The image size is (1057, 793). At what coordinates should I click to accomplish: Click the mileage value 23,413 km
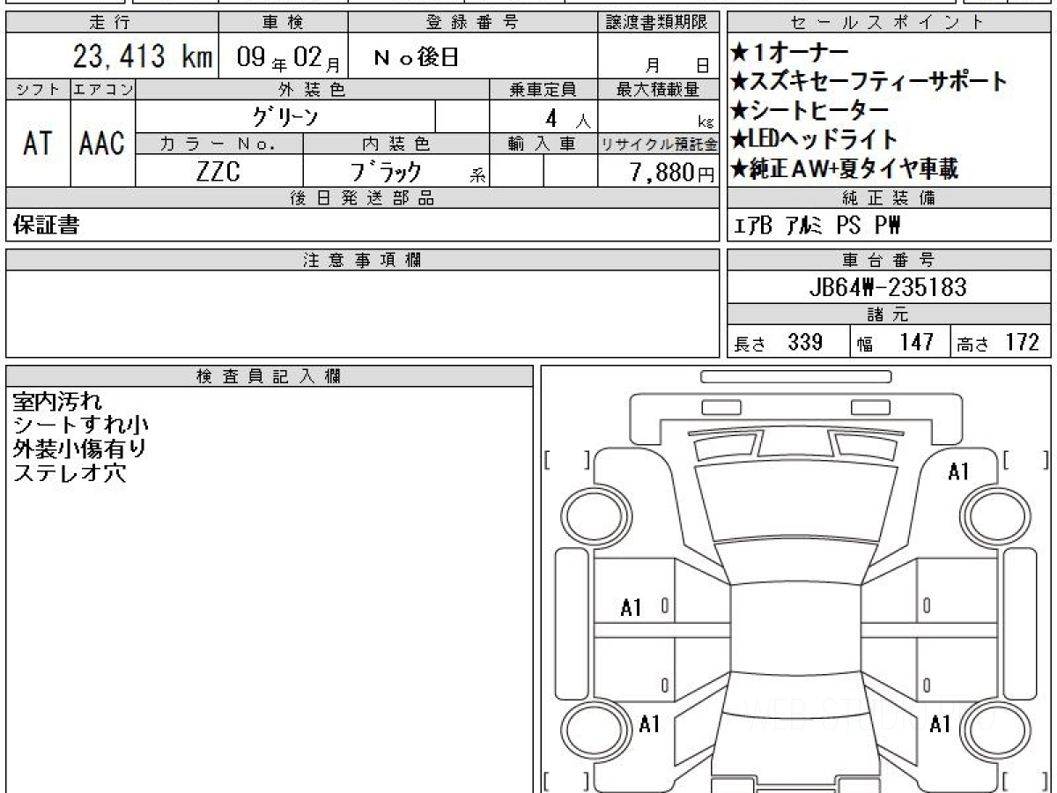point(142,58)
